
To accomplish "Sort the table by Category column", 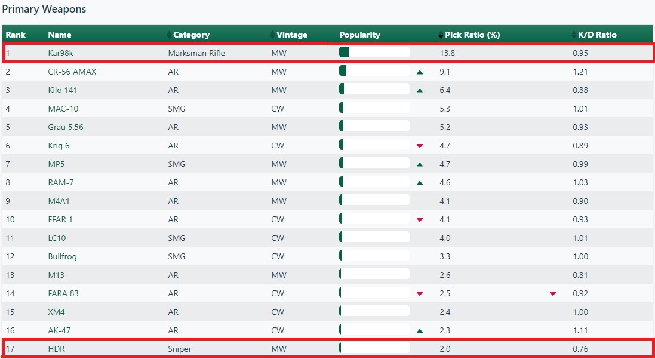I will click(191, 35).
